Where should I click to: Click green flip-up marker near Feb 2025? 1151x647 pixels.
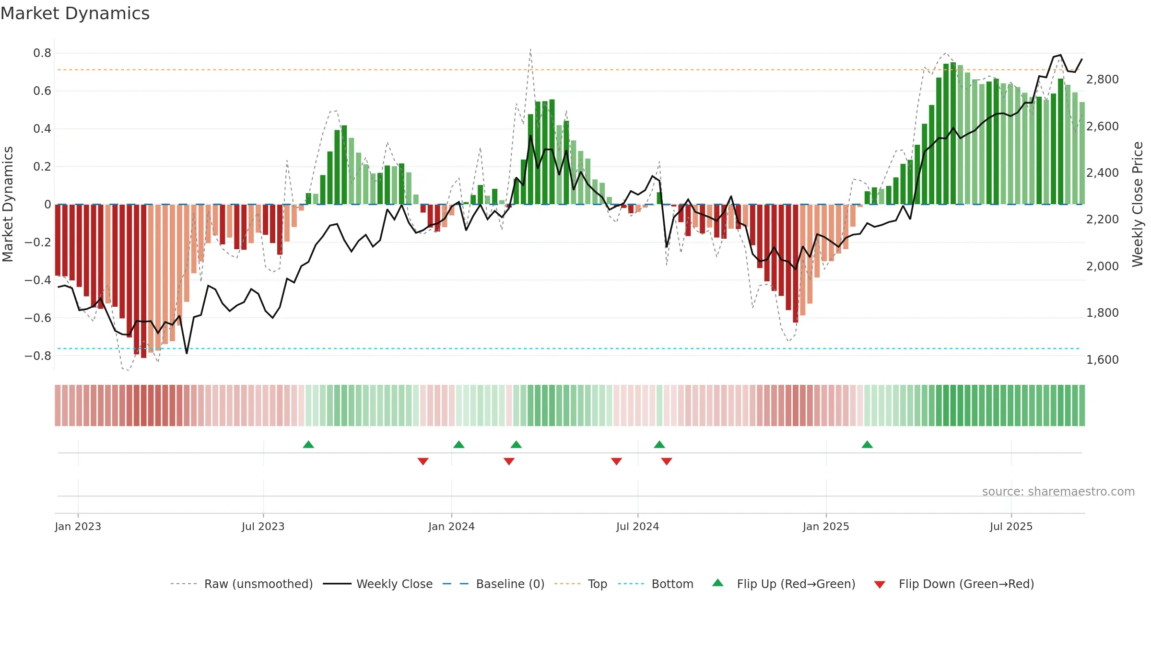[867, 445]
